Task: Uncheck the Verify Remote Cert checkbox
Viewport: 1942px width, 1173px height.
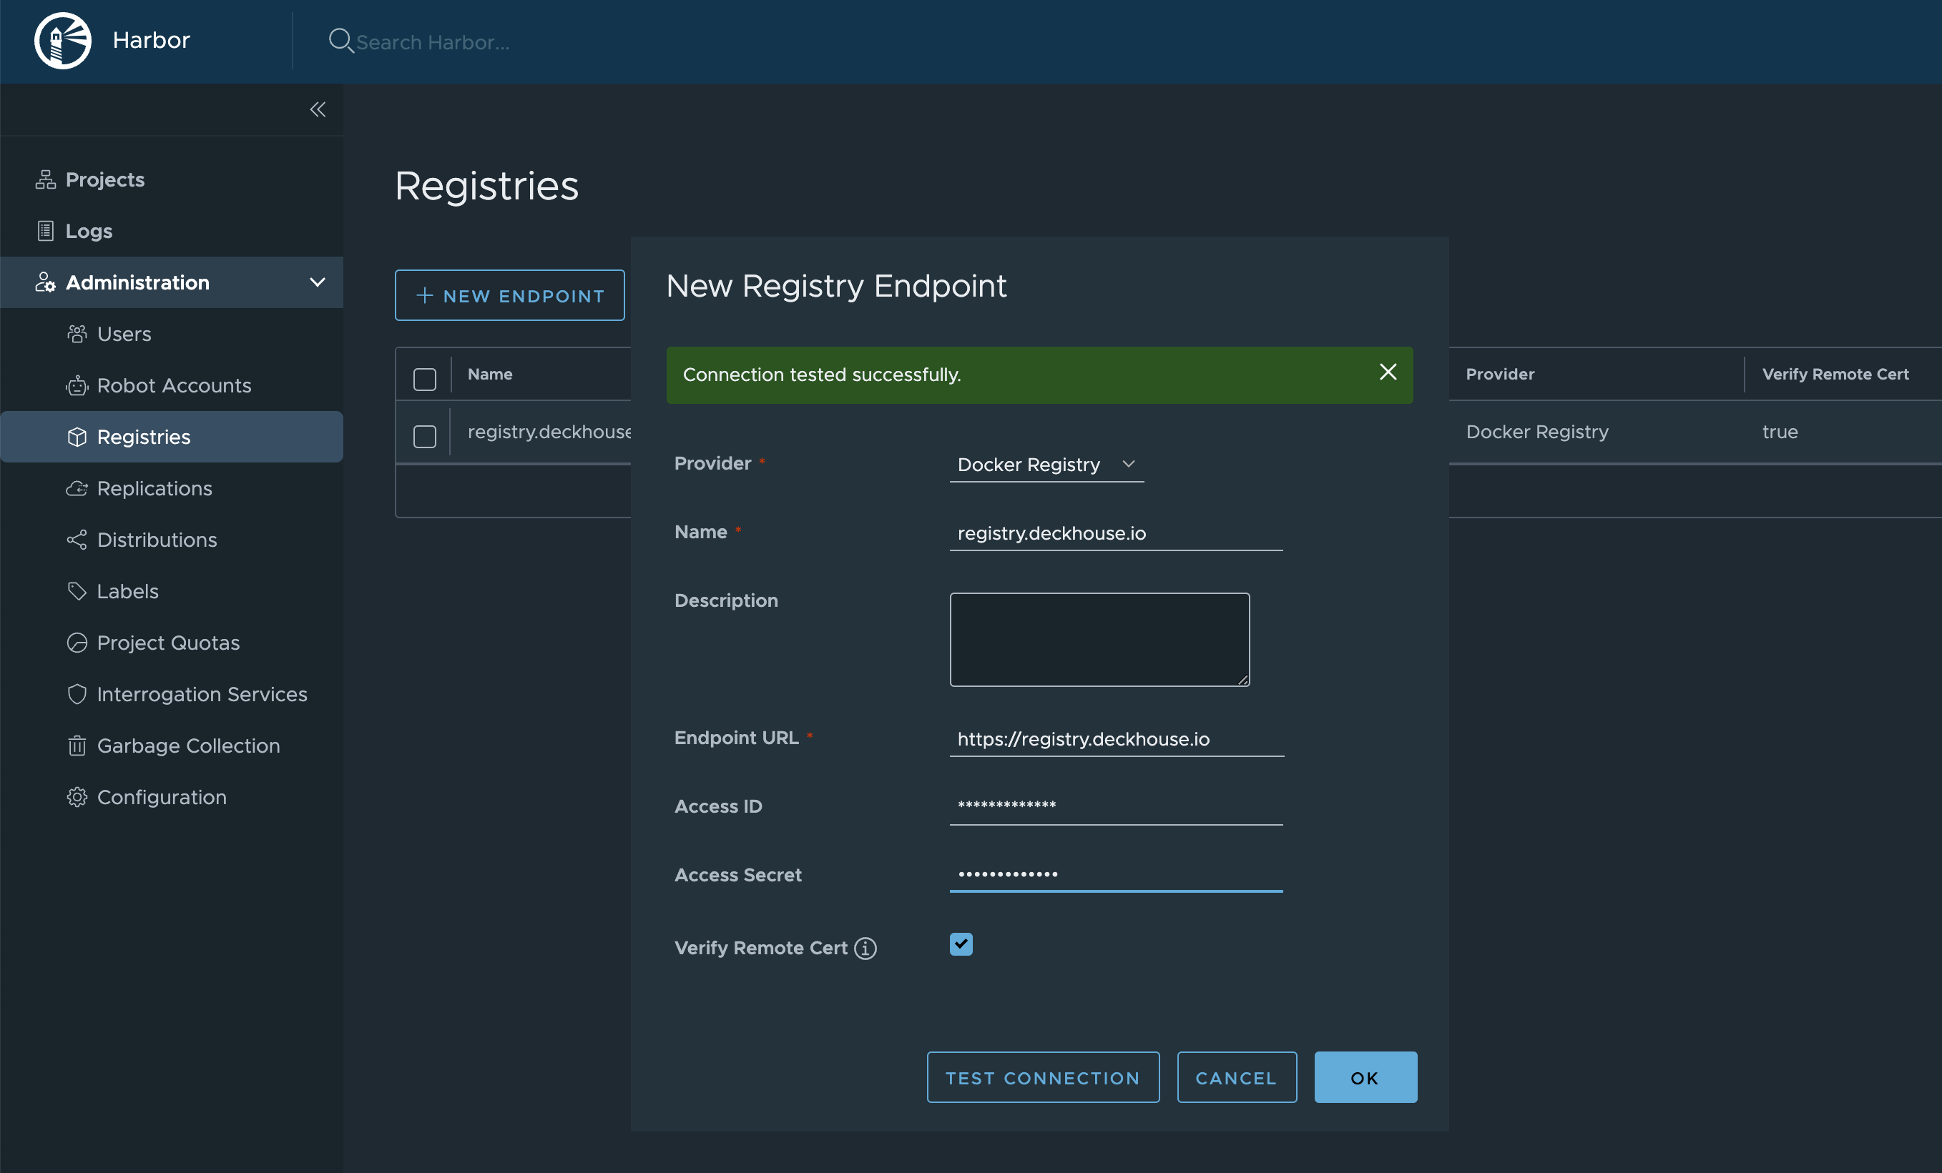Action: coord(960,944)
